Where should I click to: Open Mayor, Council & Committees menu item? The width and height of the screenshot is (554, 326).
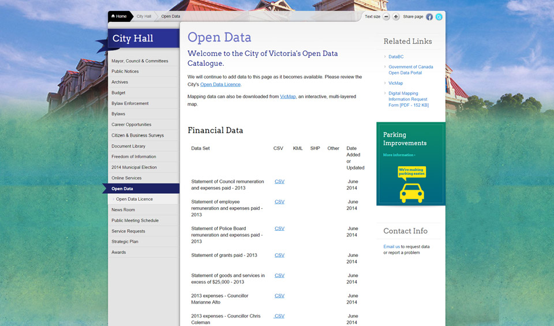click(140, 61)
